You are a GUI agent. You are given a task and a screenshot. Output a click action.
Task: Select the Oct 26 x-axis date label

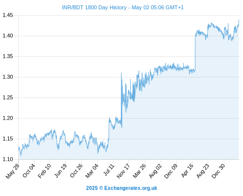pos(76,171)
